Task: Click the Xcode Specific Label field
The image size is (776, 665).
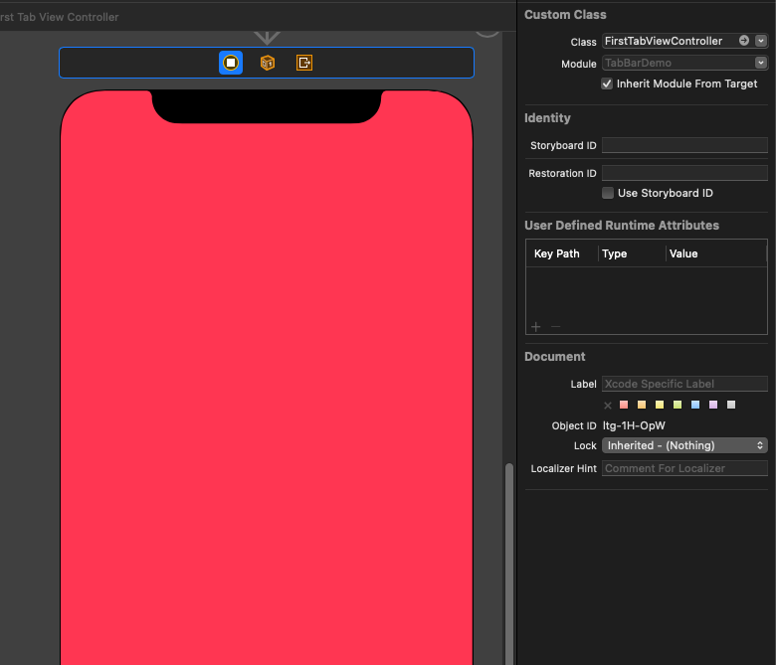Action: click(x=684, y=384)
